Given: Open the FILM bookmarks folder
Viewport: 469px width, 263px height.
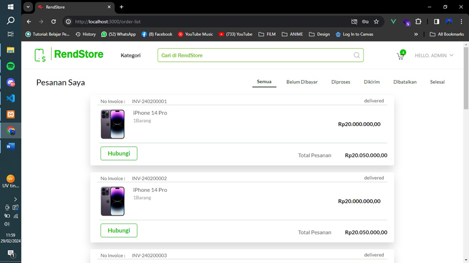Looking at the screenshot, I should click(x=267, y=35).
